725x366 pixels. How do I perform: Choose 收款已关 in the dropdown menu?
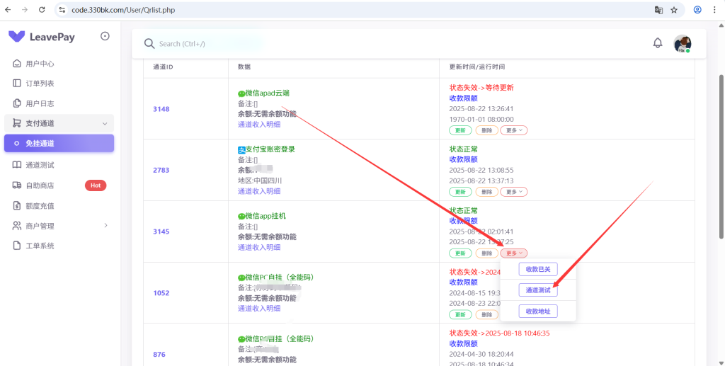pyautogui.click(x=538, y=269)
